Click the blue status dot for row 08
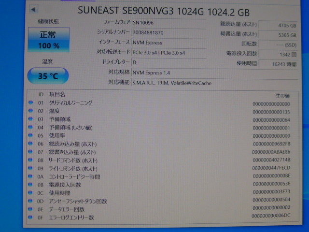This screenshot has height=232, width=309. [x=30, y=160]
